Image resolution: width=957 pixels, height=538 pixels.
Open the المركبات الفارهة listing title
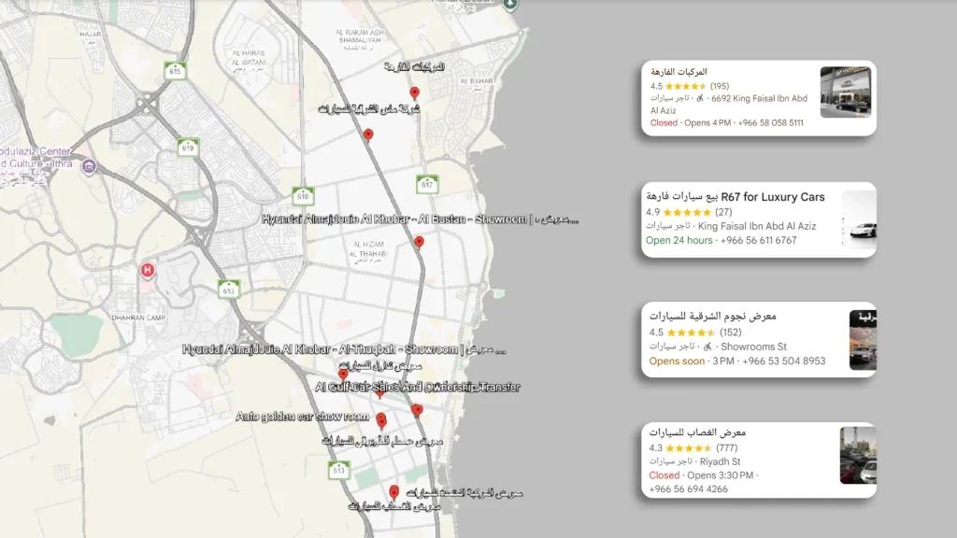click(678, 71)
